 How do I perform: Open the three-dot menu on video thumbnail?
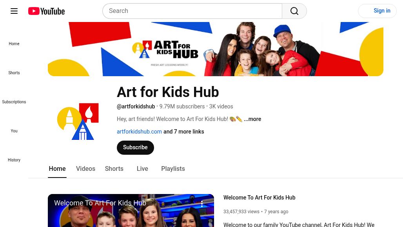(202, 203)
